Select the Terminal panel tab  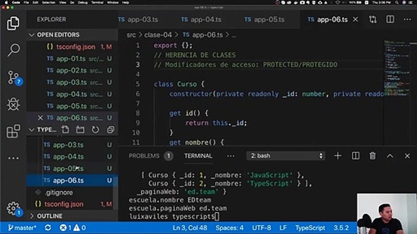point(198,156)
